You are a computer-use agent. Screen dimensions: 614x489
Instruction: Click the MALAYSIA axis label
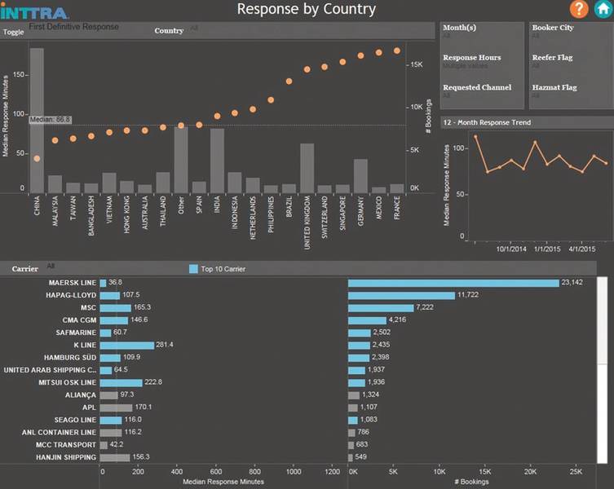click(55, 211)
